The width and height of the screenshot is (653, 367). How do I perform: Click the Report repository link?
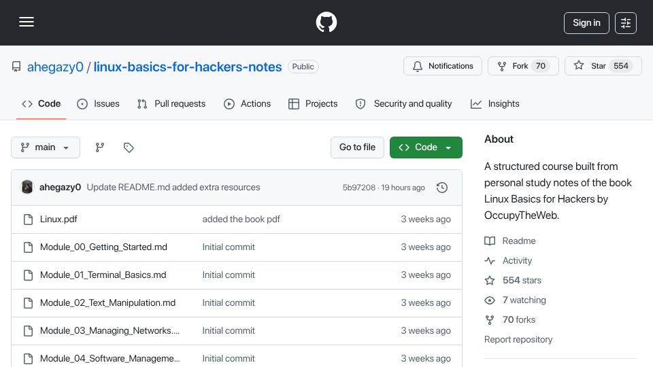(518, 340)
